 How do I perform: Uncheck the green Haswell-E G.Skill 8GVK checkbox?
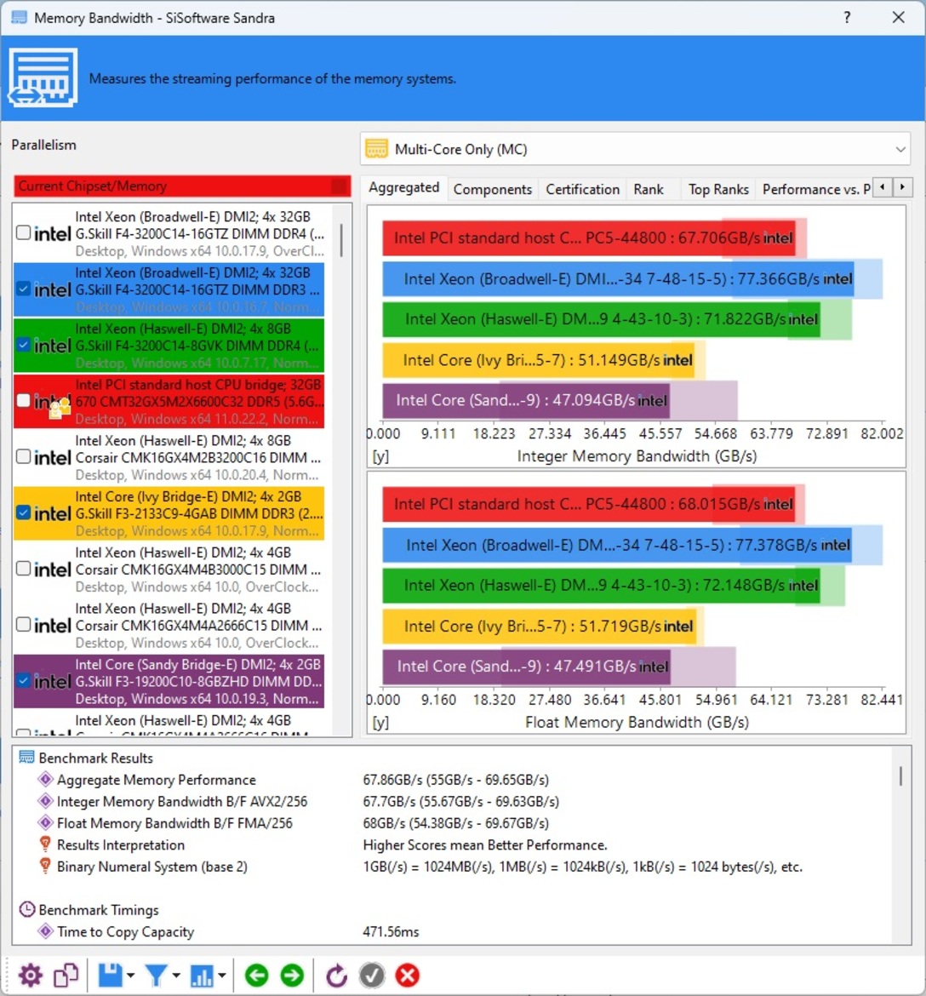pos(24,344)
